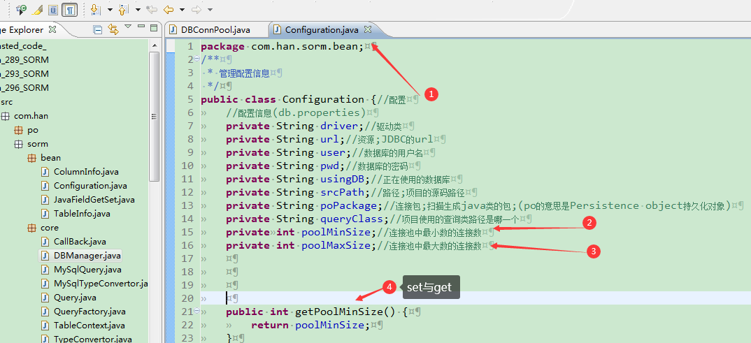Go to Previous Annotation up-arrow icon
Screen dimensions: 751x343
[124, 9]
